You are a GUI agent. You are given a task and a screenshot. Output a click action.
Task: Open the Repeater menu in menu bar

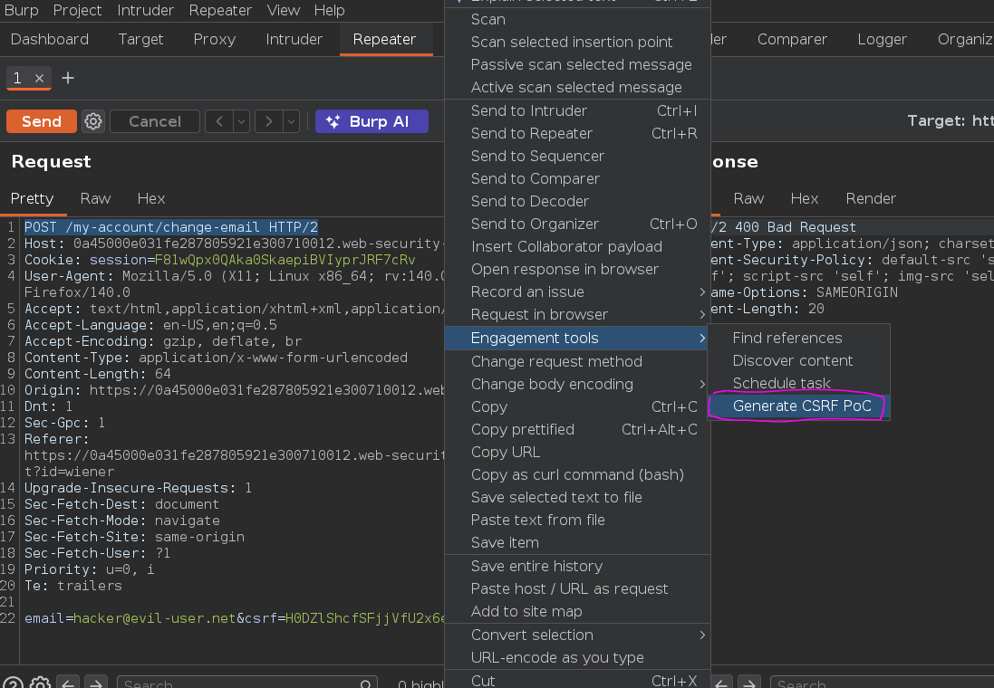click(220, 10)
